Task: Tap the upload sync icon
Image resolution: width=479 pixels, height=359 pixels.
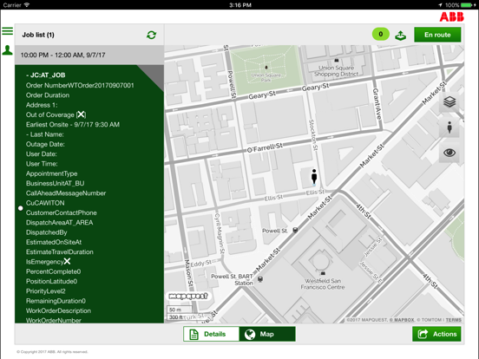Action: pos(401,36)
